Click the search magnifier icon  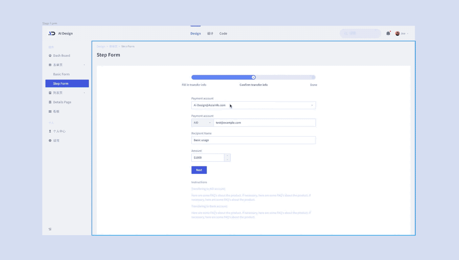tap(345, 34)
